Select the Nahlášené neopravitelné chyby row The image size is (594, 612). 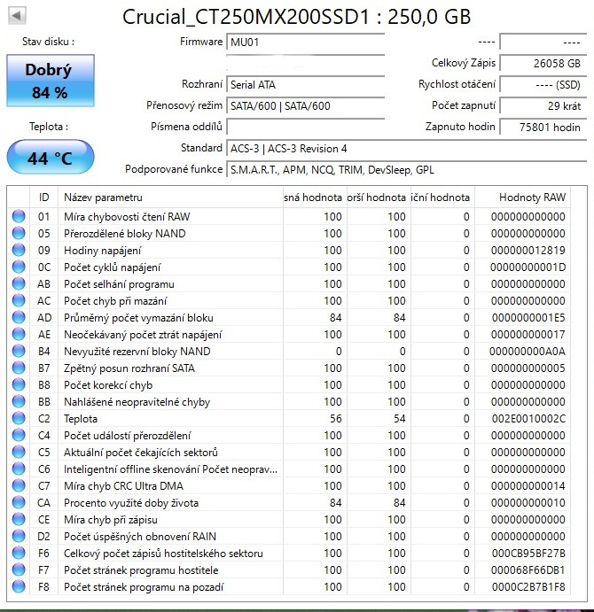point(289,401)
